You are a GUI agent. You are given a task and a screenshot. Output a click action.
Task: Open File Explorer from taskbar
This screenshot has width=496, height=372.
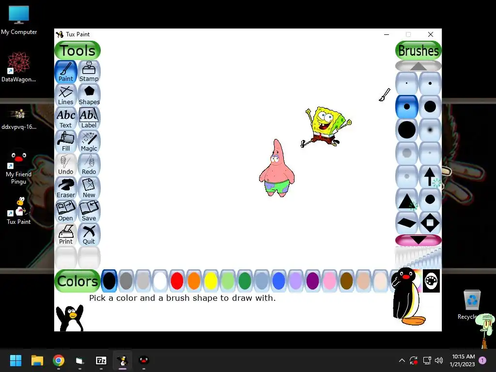click(37, 360)
